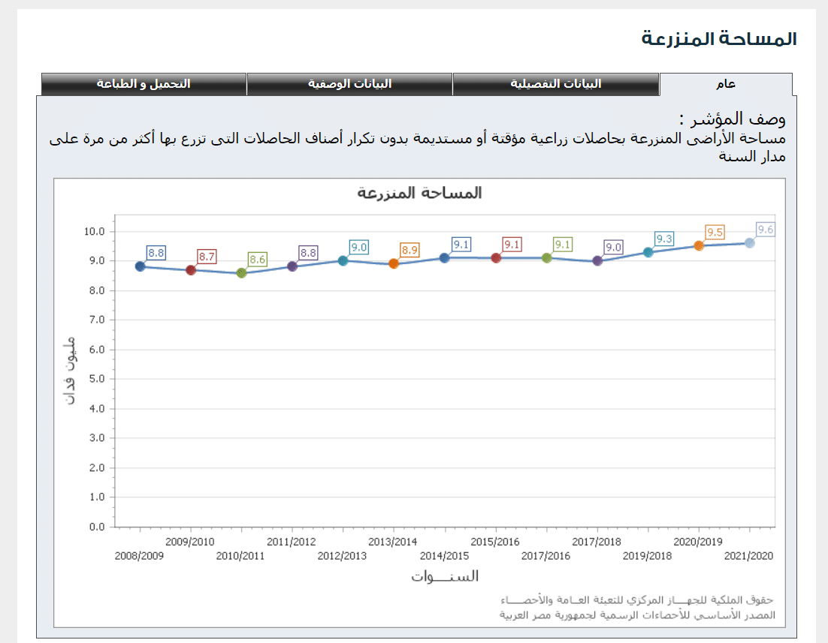
Task: Switch to the عام tab
Action: click(x=725, y=84)
